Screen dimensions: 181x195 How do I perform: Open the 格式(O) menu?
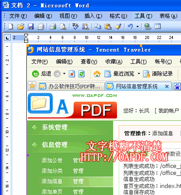(118, 16)
